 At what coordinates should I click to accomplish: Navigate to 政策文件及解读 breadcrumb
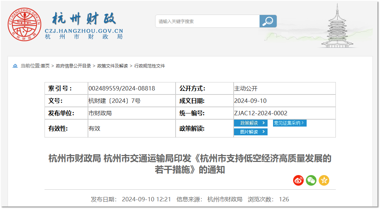(x=112, y=66)
